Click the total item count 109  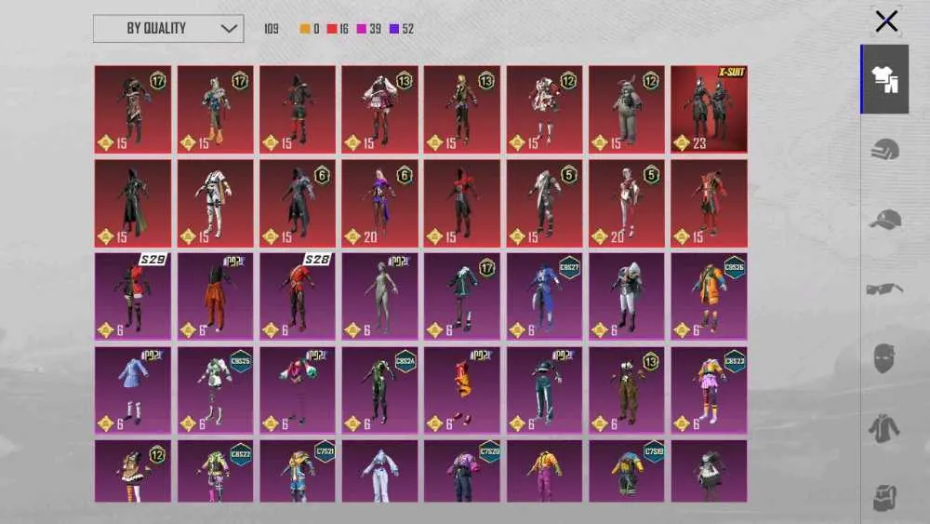(271, 29)
